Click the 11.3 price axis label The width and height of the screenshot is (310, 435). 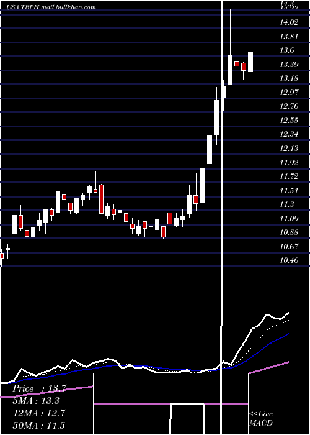tap(286, 204)
